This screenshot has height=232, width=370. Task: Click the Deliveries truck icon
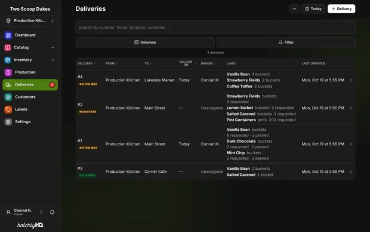click(x=8, y=85)
